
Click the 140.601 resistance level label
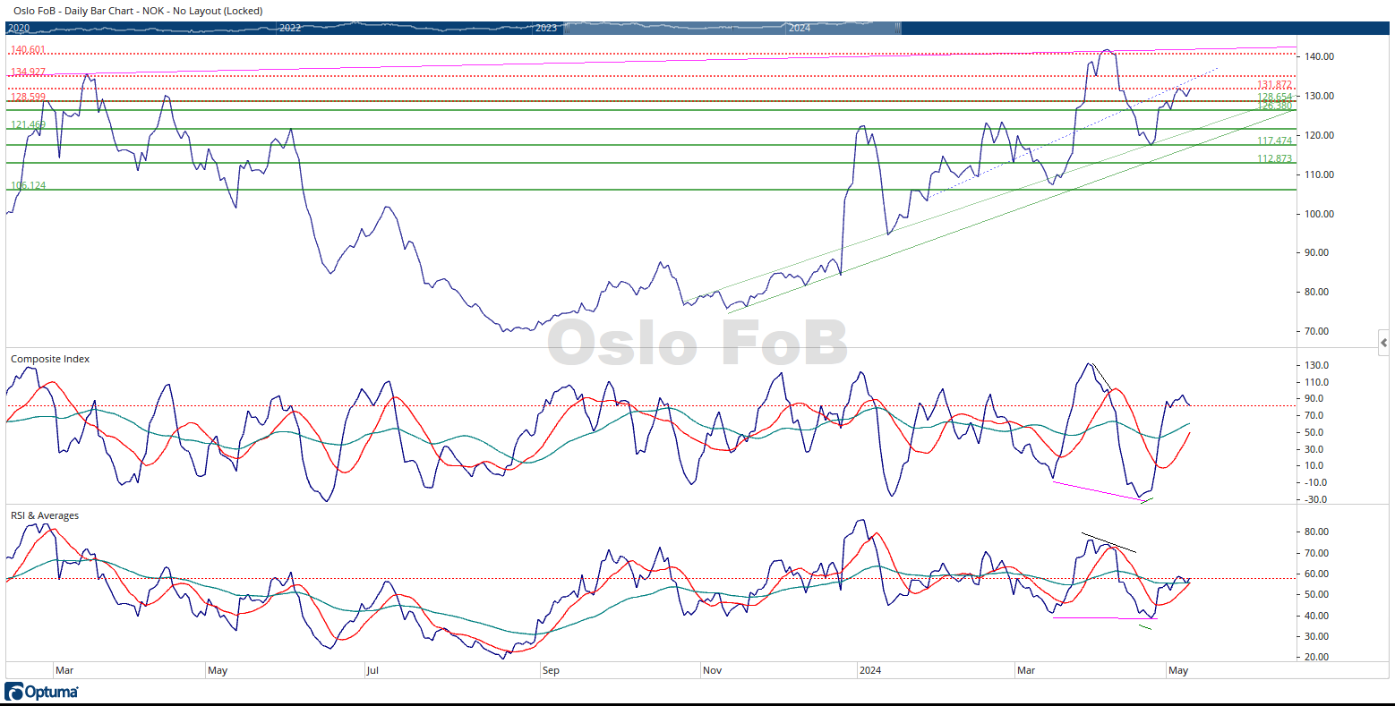pyautogui.click(x=28, y=50)
